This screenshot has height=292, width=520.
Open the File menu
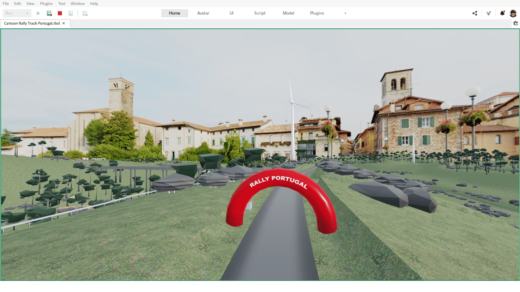coord(6,3)
